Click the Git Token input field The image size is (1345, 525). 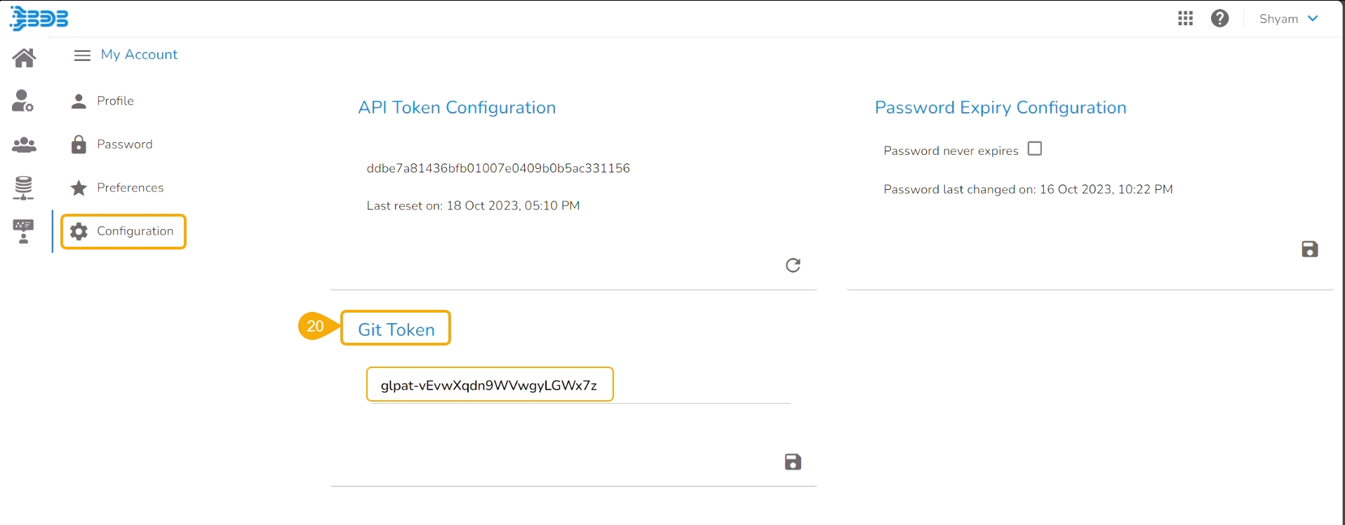tap(489, 386)
